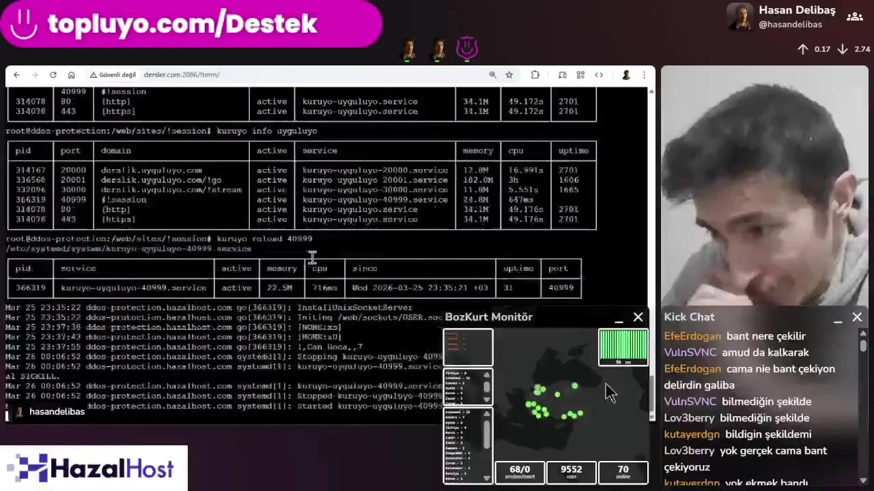Open the browser three-dot menu

click(x=643, y=75)
